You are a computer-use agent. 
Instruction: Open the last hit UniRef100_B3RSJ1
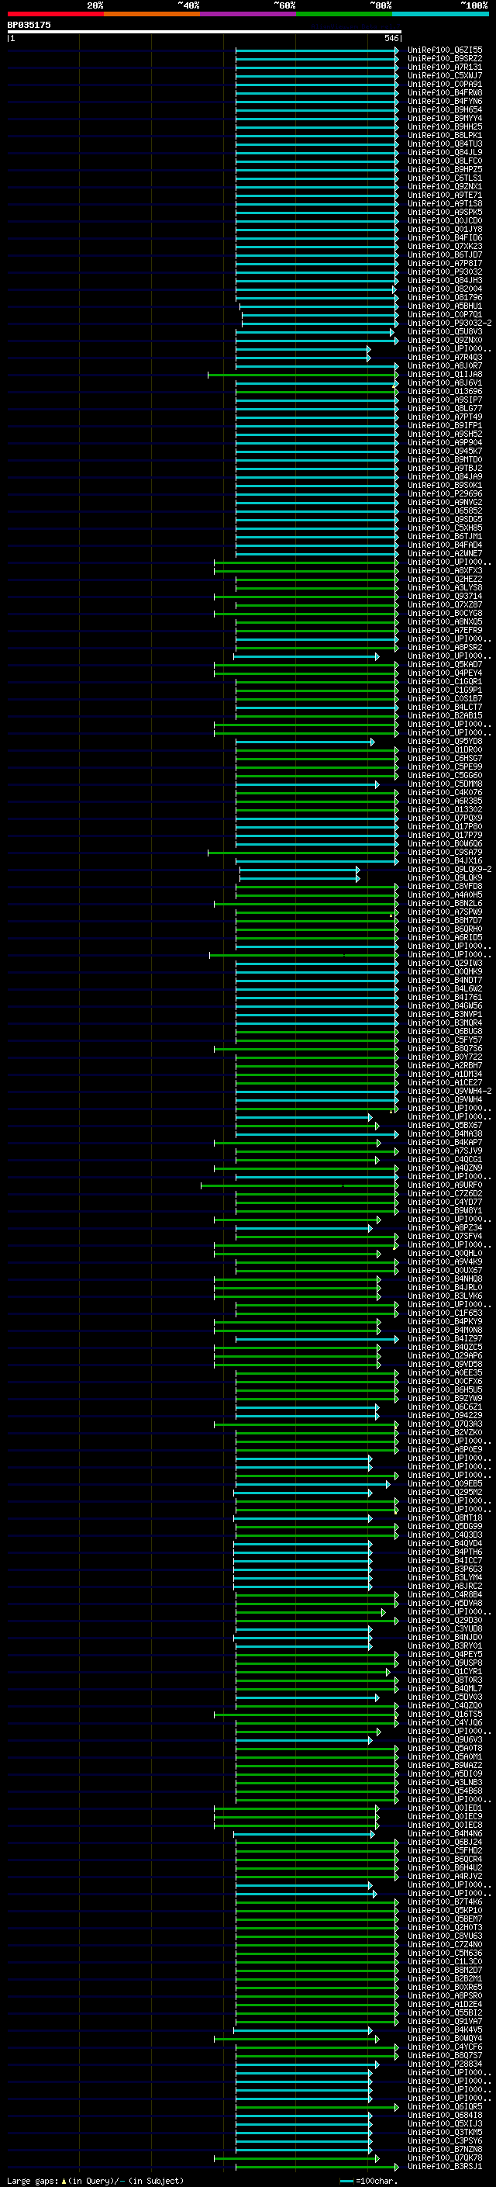point(445,2166)
